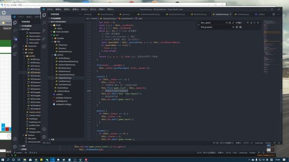Screen dimensions: 289x162
Task: Open Windows taskbar Search icon
Action: pyautogui.click(x=8, y=160)
